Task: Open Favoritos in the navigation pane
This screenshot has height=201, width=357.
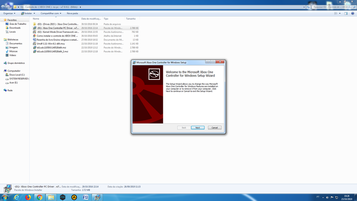Action: (x=12, y=20)
